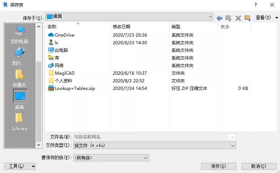Close the 保存族 dialog window
Image resolution: width=280 pixels, height=173 pixels.
[x=272, y=5]
